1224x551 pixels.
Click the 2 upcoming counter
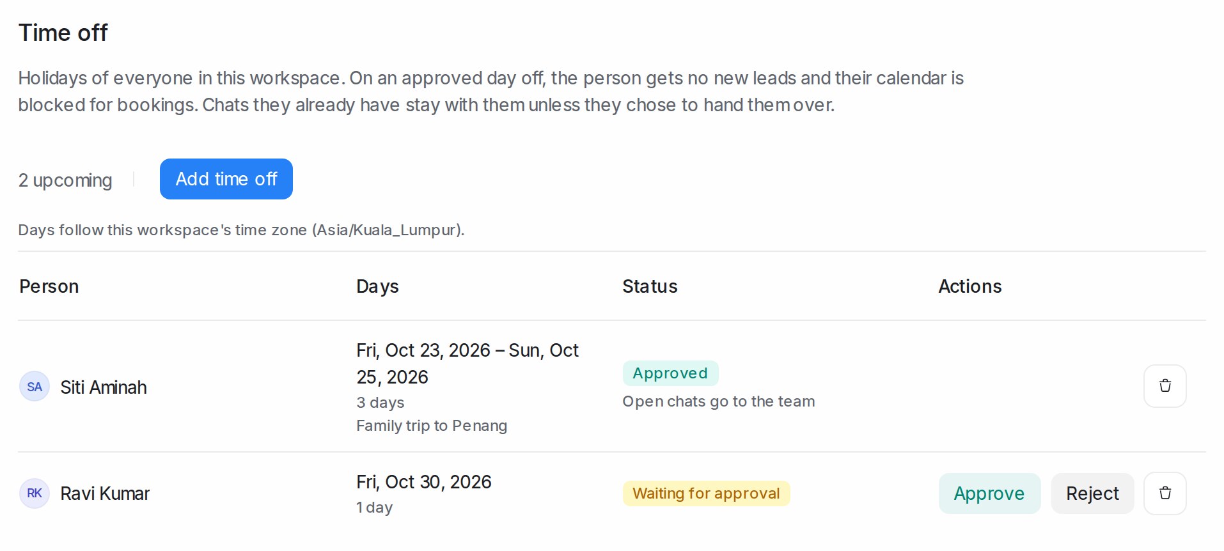(65, 180)
